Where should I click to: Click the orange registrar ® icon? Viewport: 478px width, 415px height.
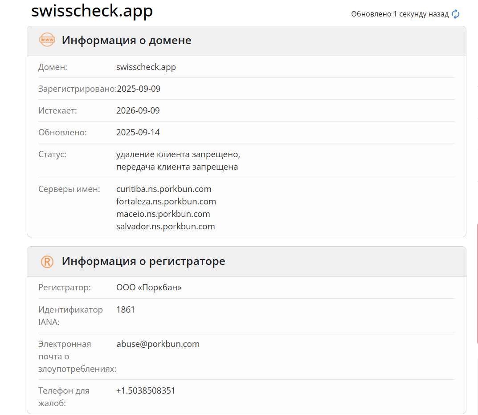[x=47, y=261]
